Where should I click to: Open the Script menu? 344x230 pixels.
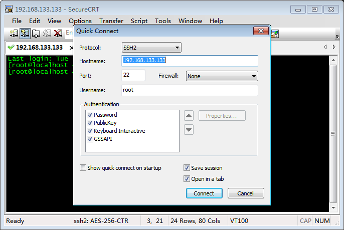point(139,21)
